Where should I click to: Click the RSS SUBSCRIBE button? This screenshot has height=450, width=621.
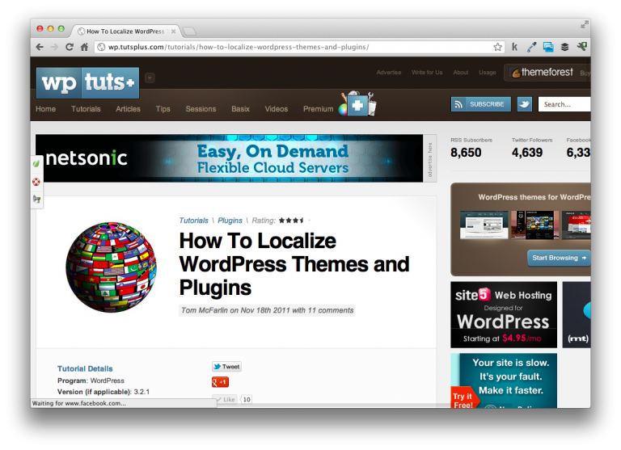481,104
